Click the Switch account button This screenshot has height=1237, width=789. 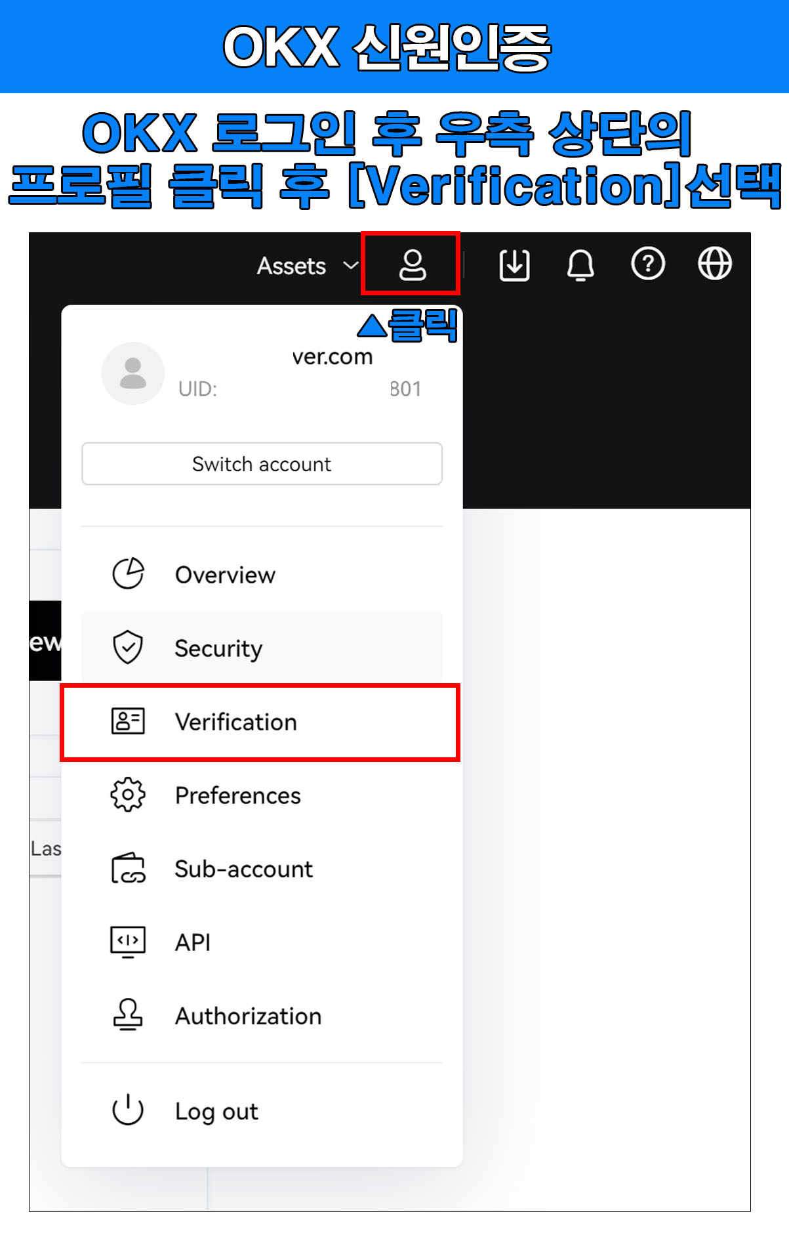click(262, 464)
